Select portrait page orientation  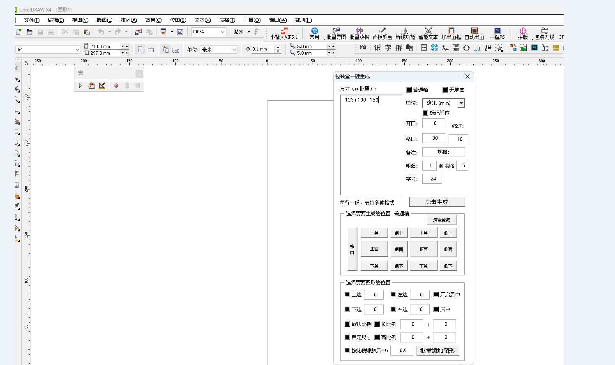pyautogui.click(x=140, y=49)
